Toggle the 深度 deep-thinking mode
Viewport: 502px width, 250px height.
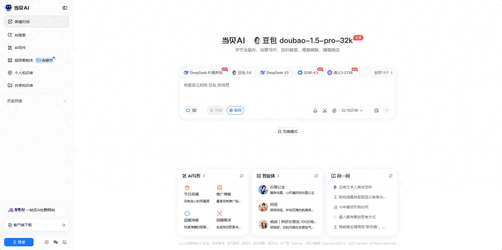coord(216,110)
